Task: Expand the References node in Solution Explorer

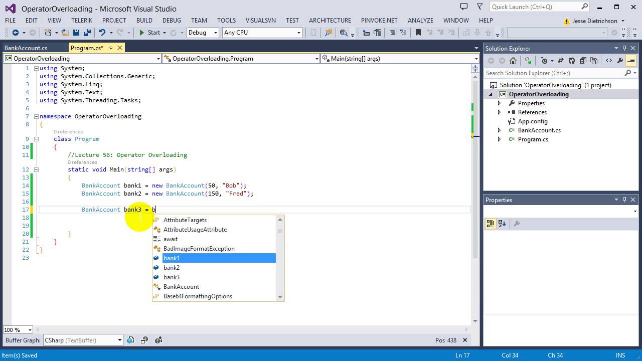Action: [499, 112]
